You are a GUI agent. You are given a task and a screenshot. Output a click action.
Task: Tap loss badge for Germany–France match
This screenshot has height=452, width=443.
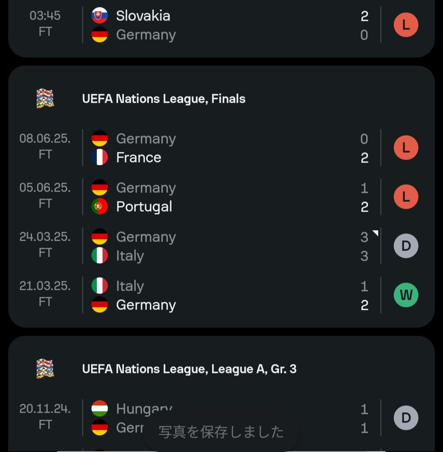406,148
